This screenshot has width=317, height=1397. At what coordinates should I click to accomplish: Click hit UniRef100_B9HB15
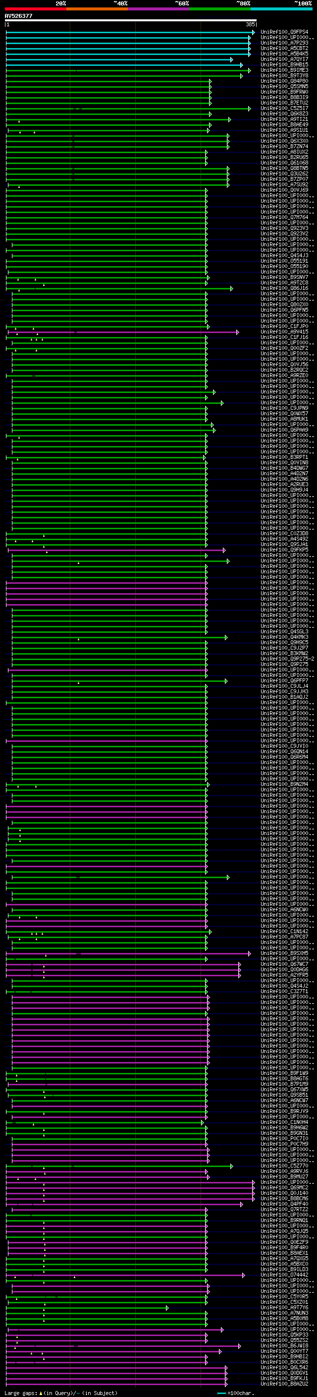point(284,64)
